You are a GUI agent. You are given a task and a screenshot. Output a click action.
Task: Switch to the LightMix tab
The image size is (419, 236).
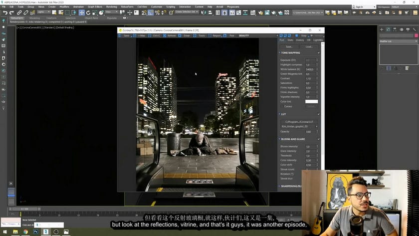tap(318, 40)
